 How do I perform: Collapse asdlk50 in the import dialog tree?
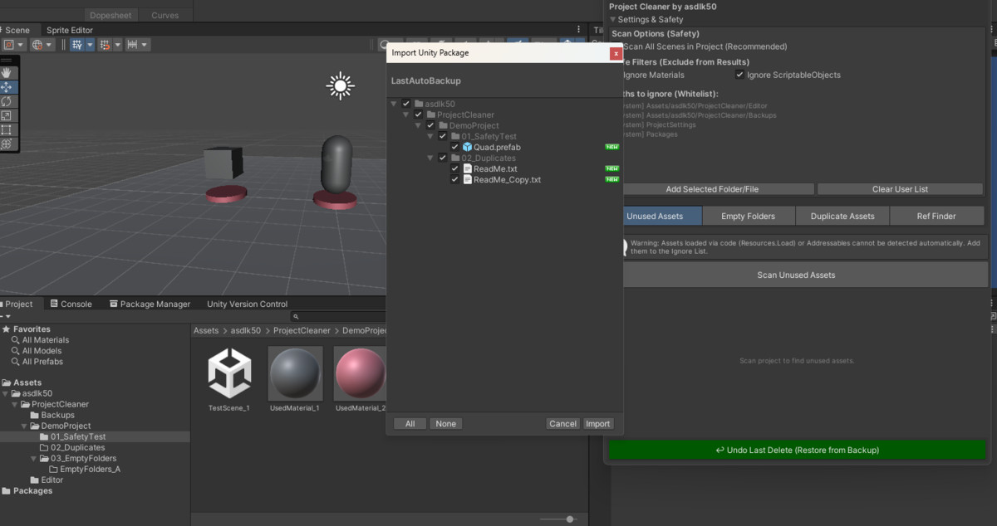(394, 104)
